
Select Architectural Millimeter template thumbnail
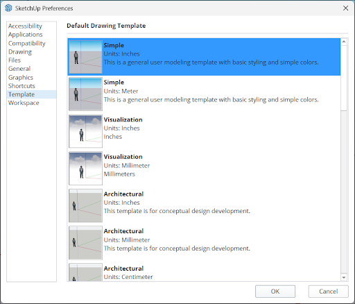[85, 243]
